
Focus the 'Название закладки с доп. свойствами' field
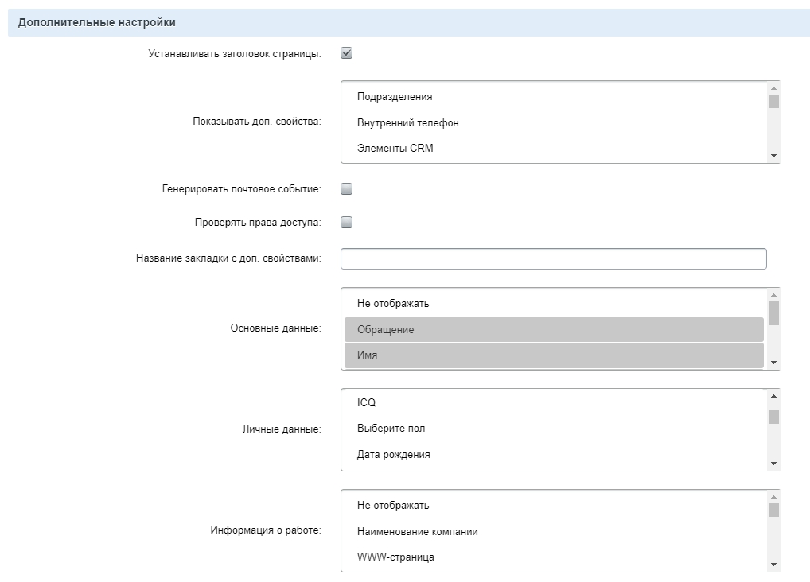tap(553, 258)
